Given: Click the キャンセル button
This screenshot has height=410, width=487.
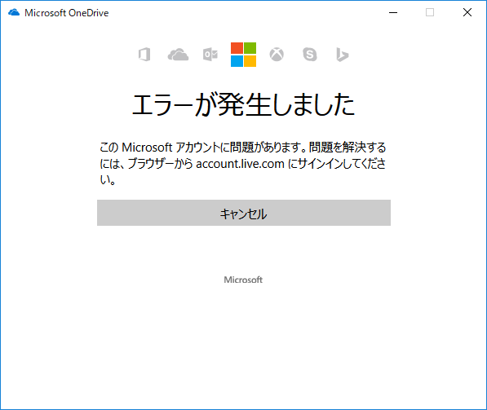Looking at the screenshot, I should coord(244,213).
